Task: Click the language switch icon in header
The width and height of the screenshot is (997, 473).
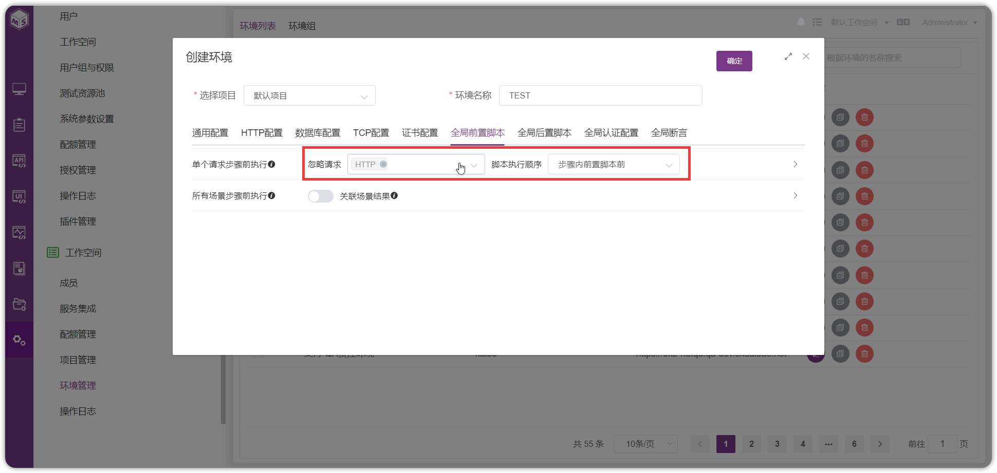Action: [x=903, y=22]
